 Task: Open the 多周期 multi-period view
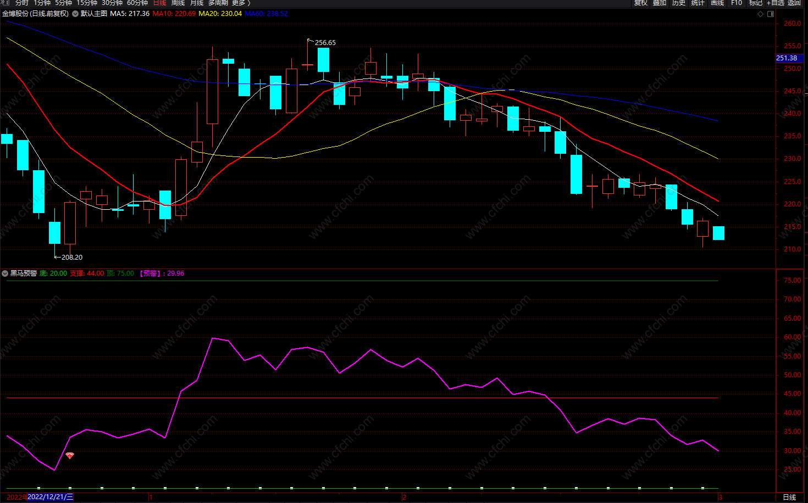click(218, 3)
